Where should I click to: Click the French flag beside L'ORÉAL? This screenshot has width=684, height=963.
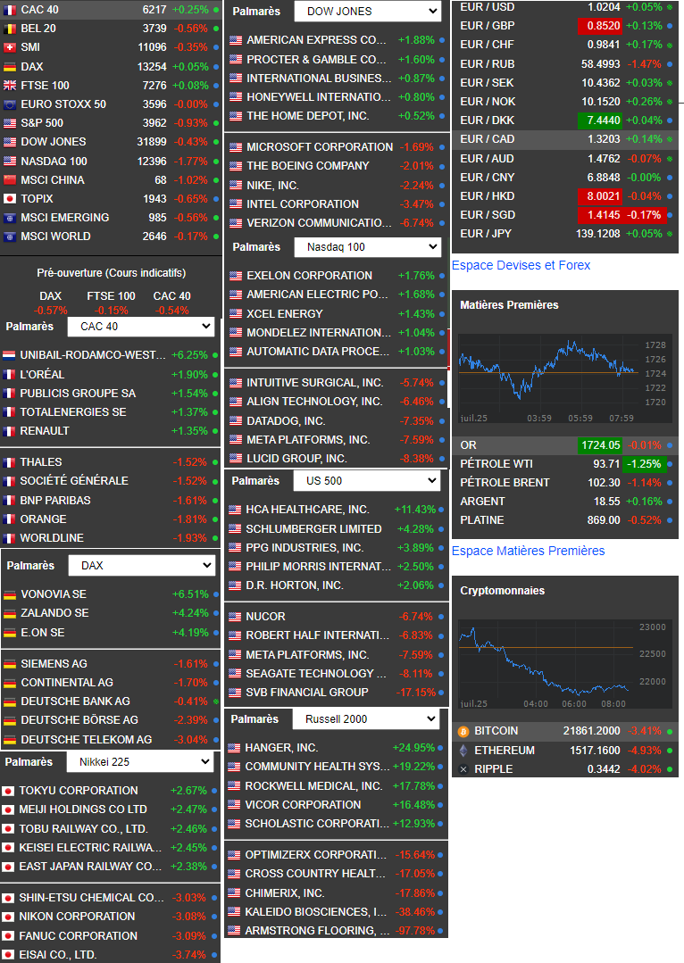point(9,375)
